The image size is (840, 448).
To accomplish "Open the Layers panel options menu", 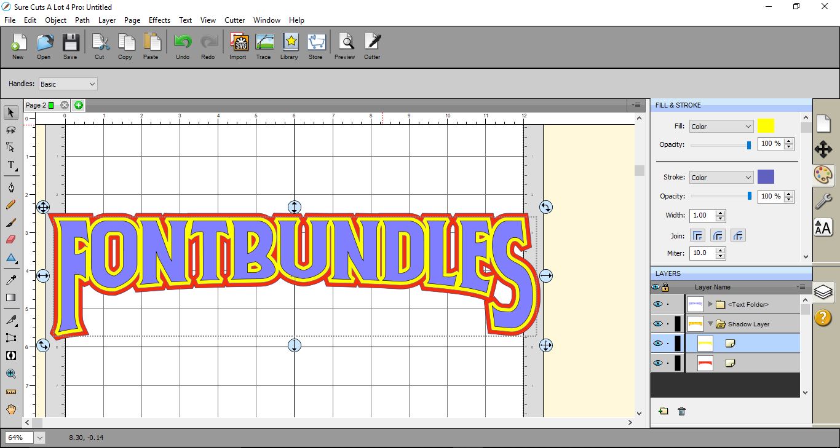I will click(x=801, y=287).
